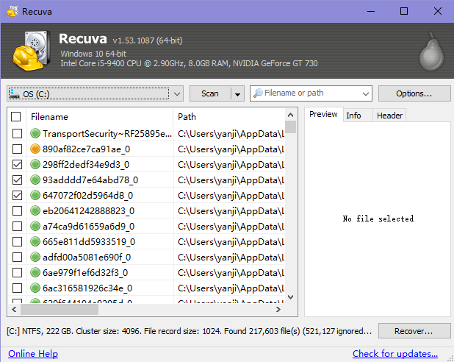
Task: Click the horizontal scrollbar thumb of file list
Action: [x=60, y=310]
